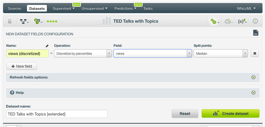The height and width of the screenshot is (127, 265).
Task: Expand the Help section
Action: [x=253, y=93]
